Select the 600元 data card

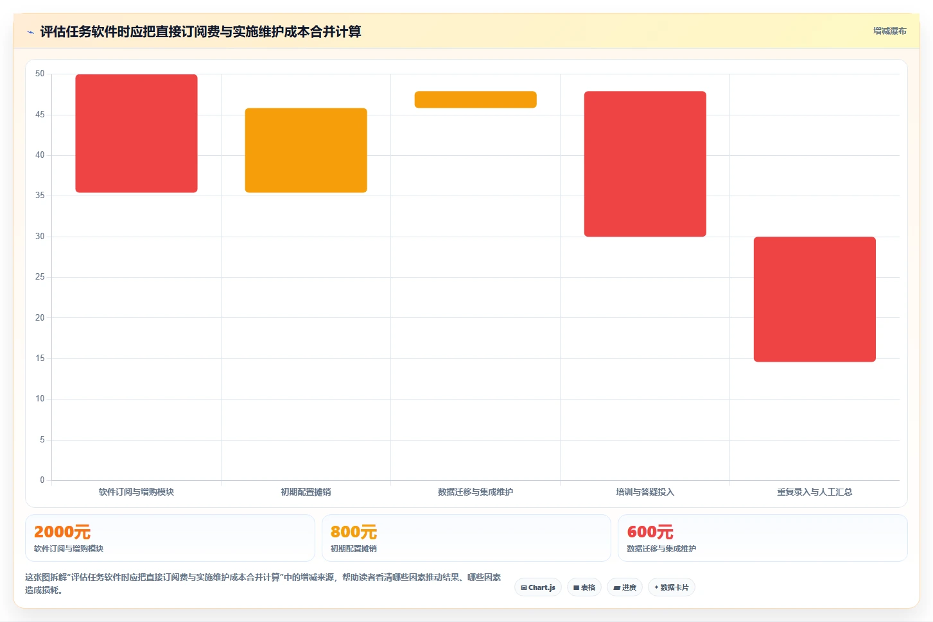click(x=763, y=538)
